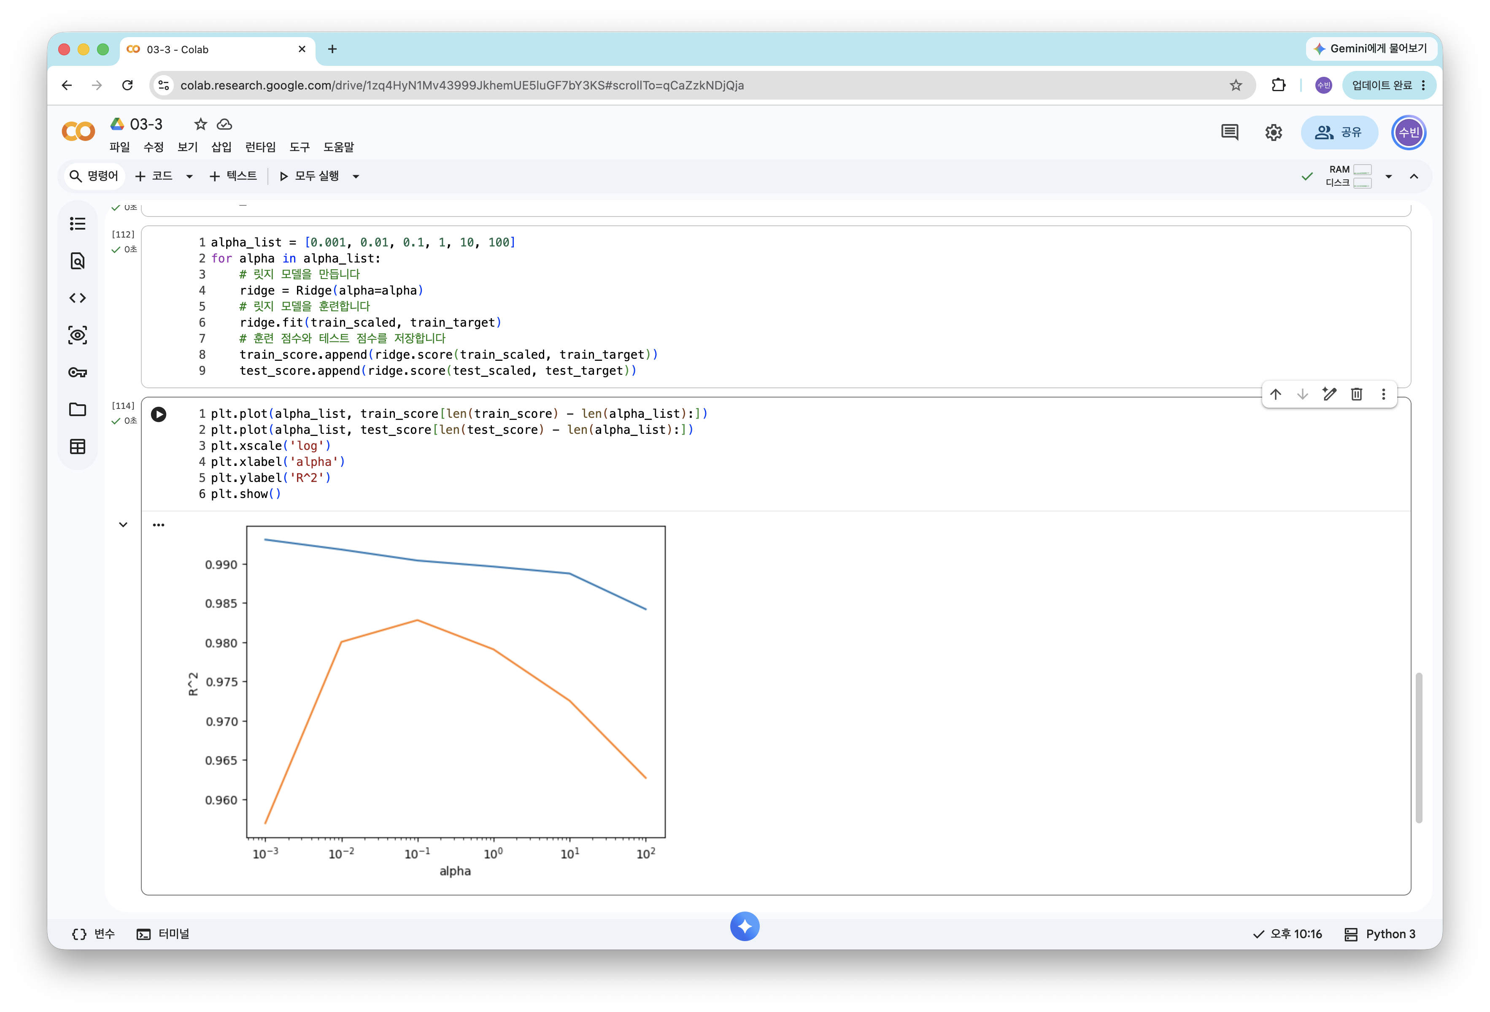Open the table of contents sidebar icon
Image resolution: width=1490 pixels, height=1012 pixels.
pyautogui.click(x=78, y=223)
